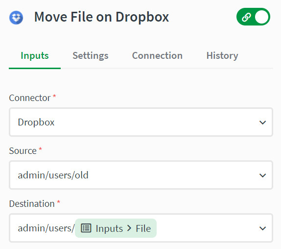
Task: Open the Inputs tab
Action: [x=35, y=55]
